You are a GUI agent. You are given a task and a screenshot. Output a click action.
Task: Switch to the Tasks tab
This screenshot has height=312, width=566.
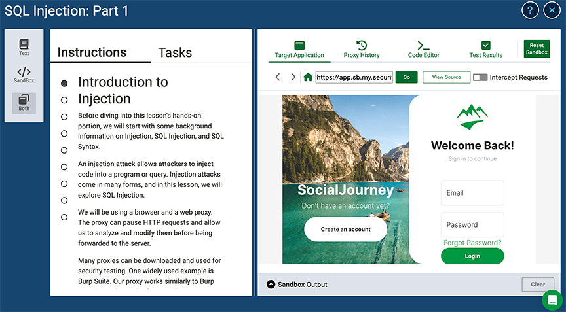pyautogui.click(x=175, y=52)
